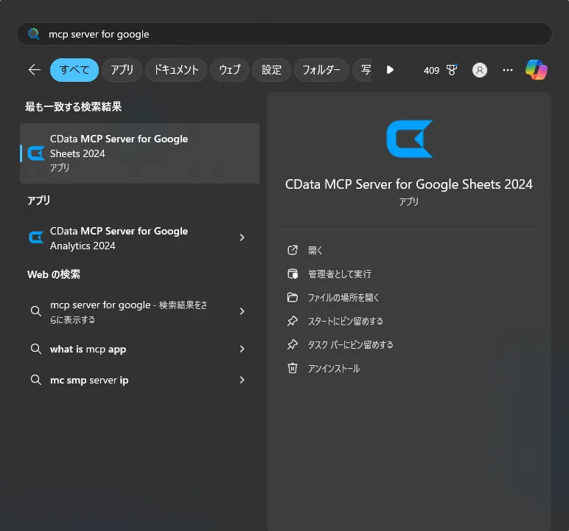Click the folder icon beside ファイルの場所を開く
Viewport: 569px width, 531px height.
tap(293, 297)
